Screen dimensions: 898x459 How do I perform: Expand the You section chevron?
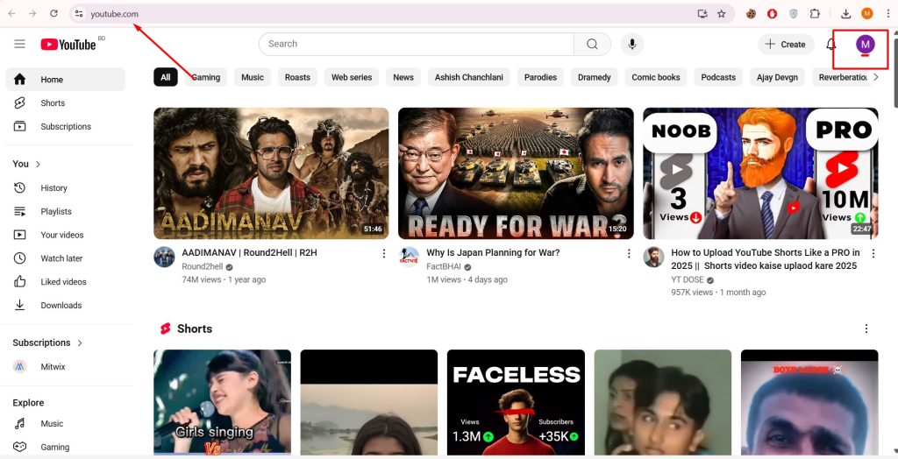click(38, 164)
